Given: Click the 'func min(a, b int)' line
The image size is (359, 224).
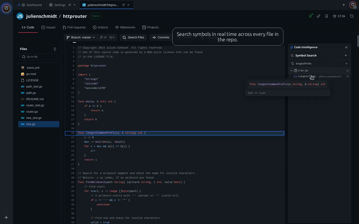Looking at the screenshot, I should click(x=97, y=101).
